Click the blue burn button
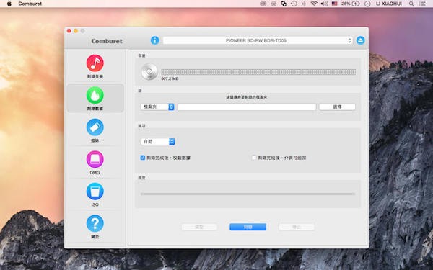Viewport: 433px width, 270px height. point(248,227)
